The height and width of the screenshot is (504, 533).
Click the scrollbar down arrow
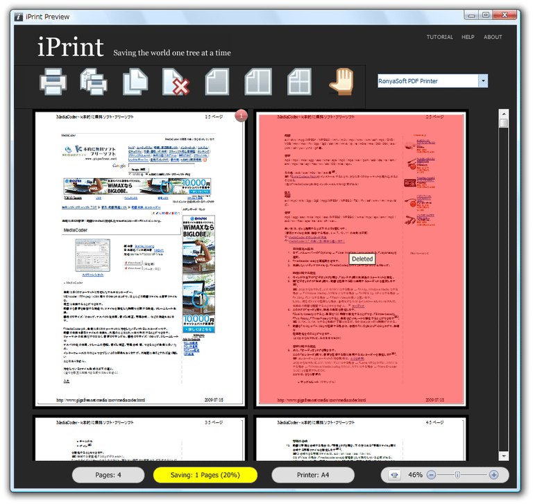pyautogui.click(x=503, y=455)
